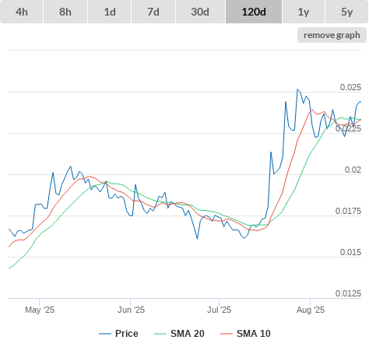The width and height of the screenshot is (369, 354).
Task: Click the blue Price legend line marker
Action: pyautogui.click(x=105, y=334)
